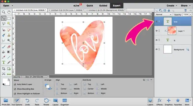Image resolution: width=193 pixels, height=106 pixels.
Task: Select the Straighten tool
Action: coord(9,74)
